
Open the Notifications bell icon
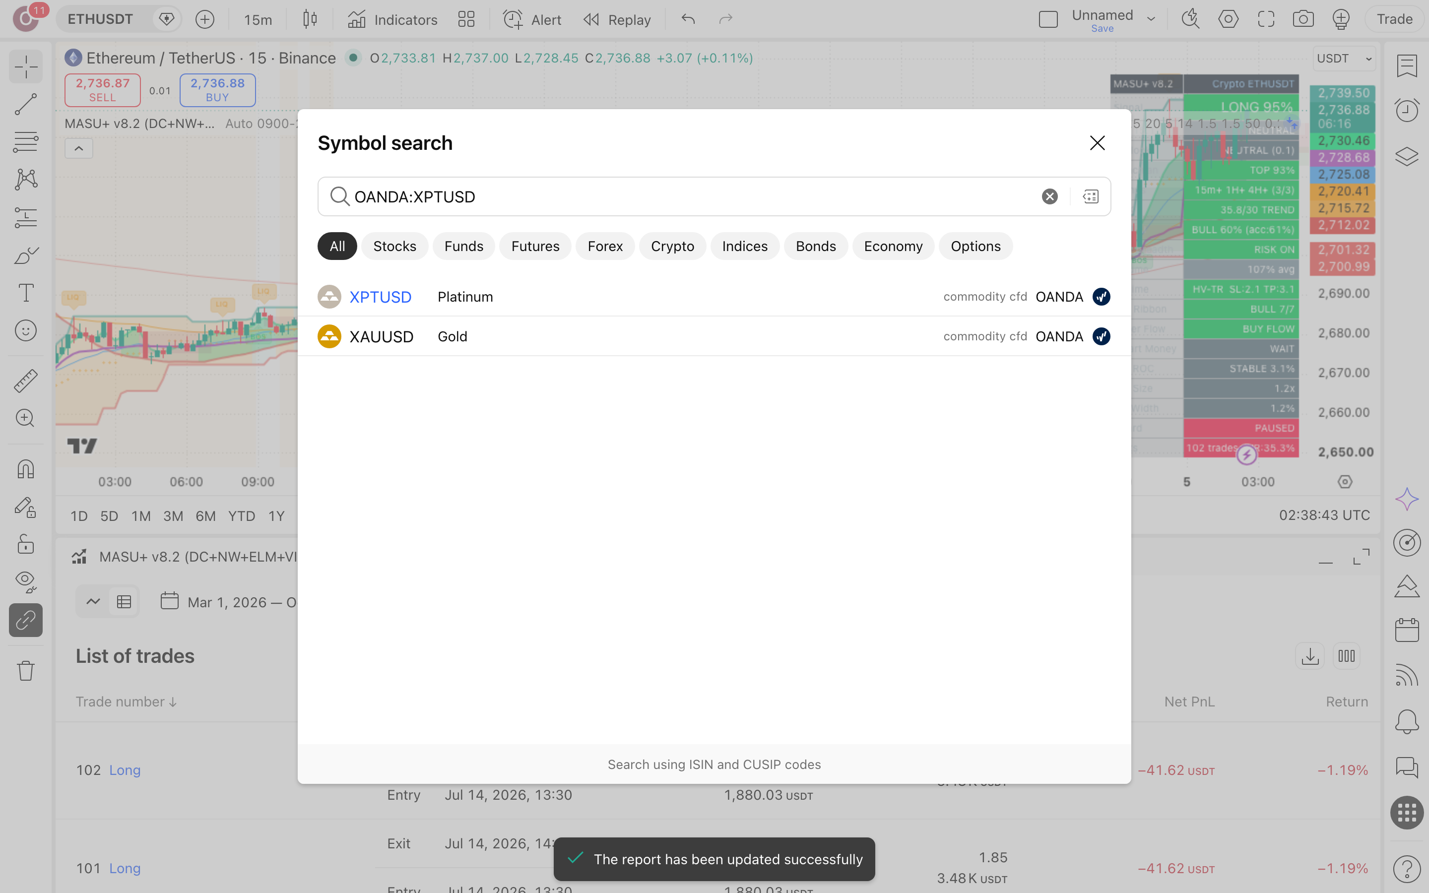pyautogui.click(x=1407, y=721)
